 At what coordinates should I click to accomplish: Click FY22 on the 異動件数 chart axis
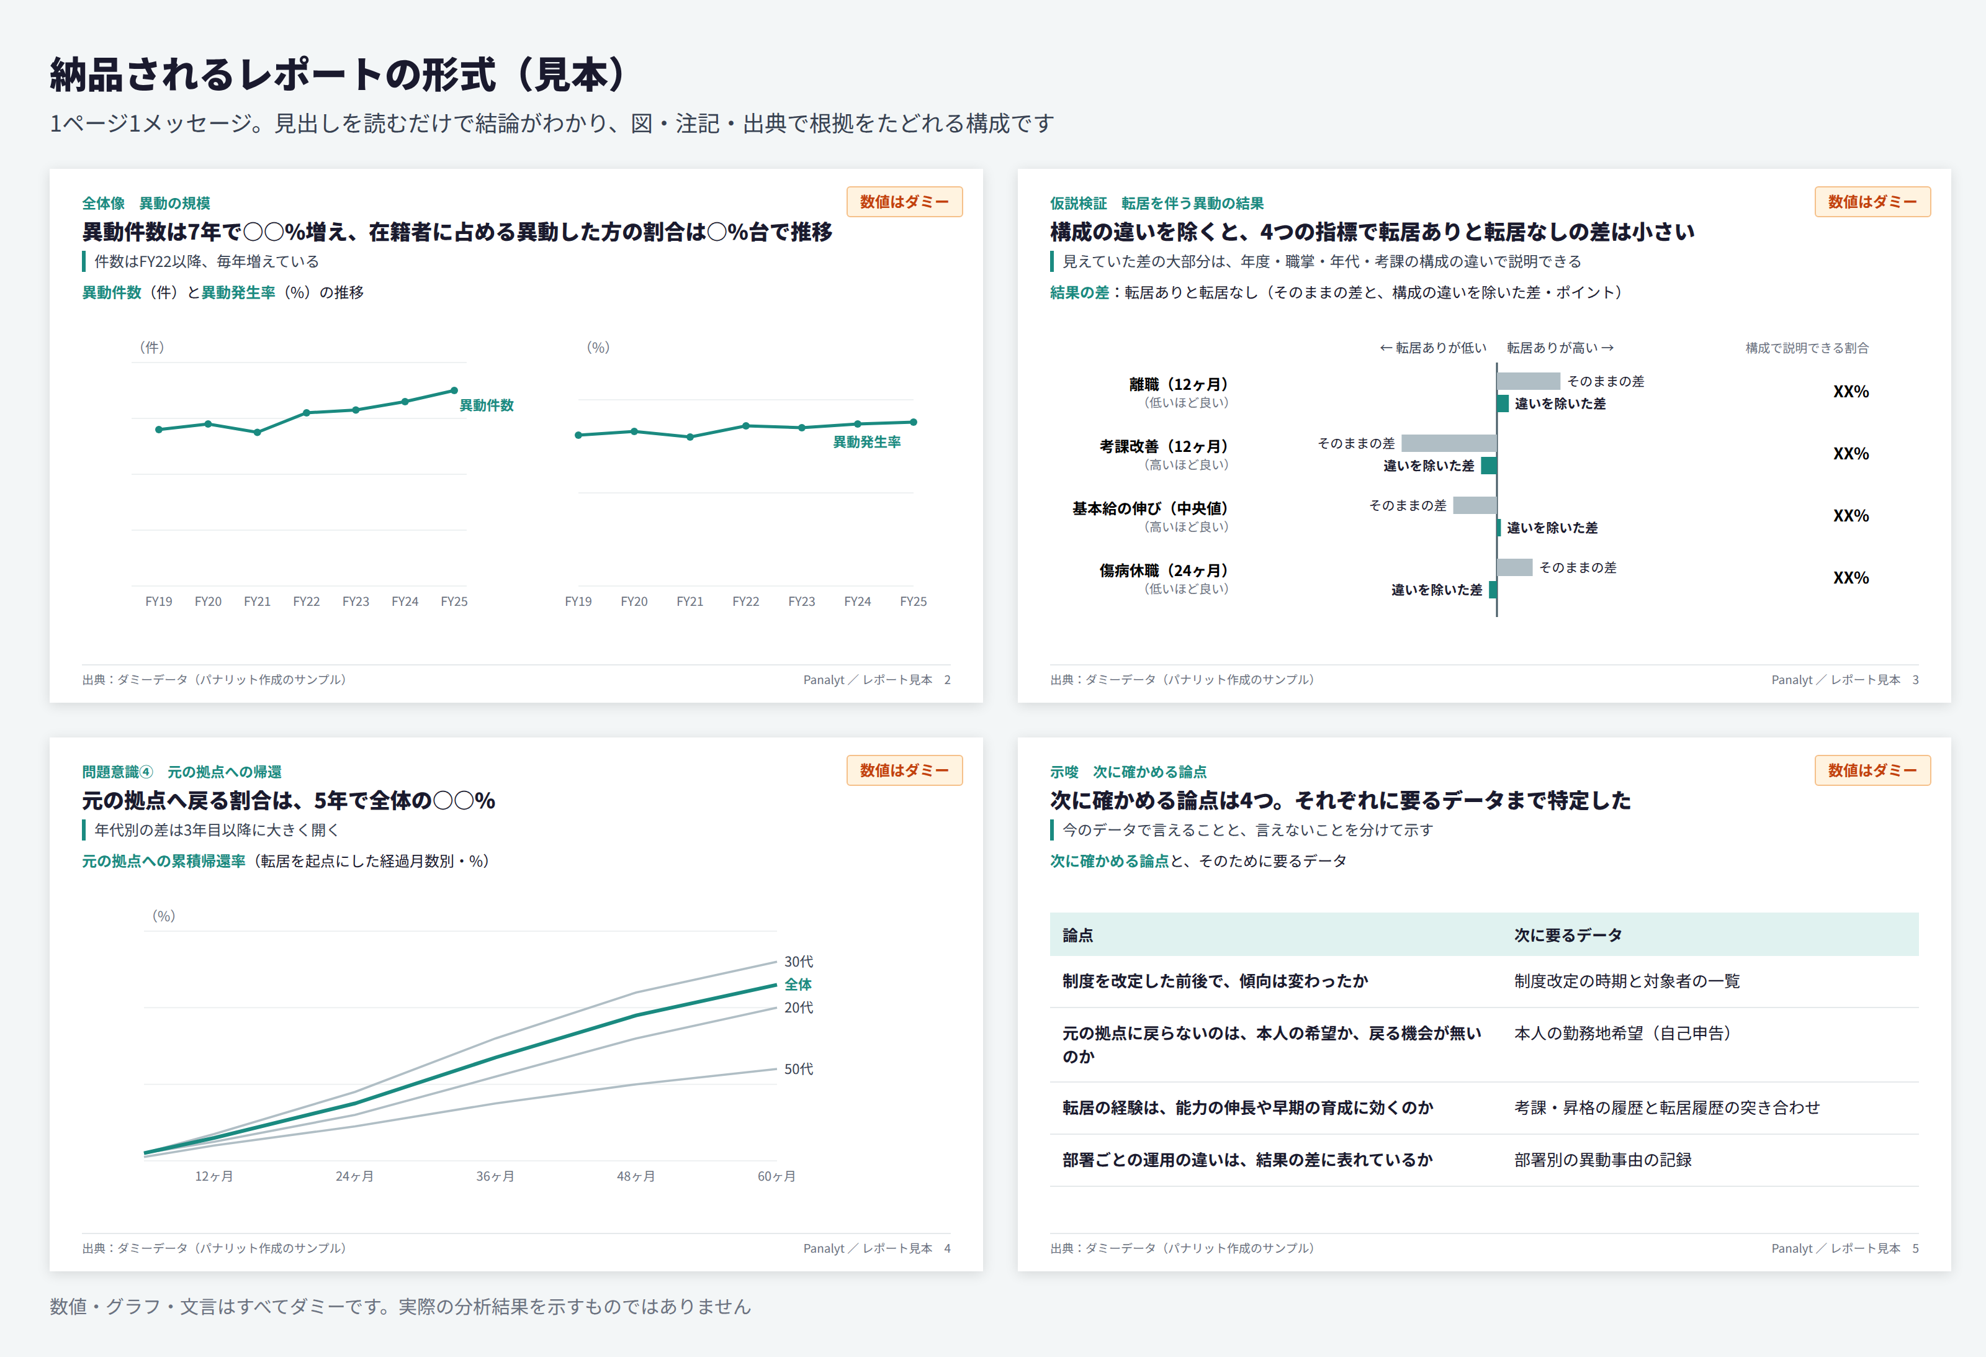click(x=306, y=602)
